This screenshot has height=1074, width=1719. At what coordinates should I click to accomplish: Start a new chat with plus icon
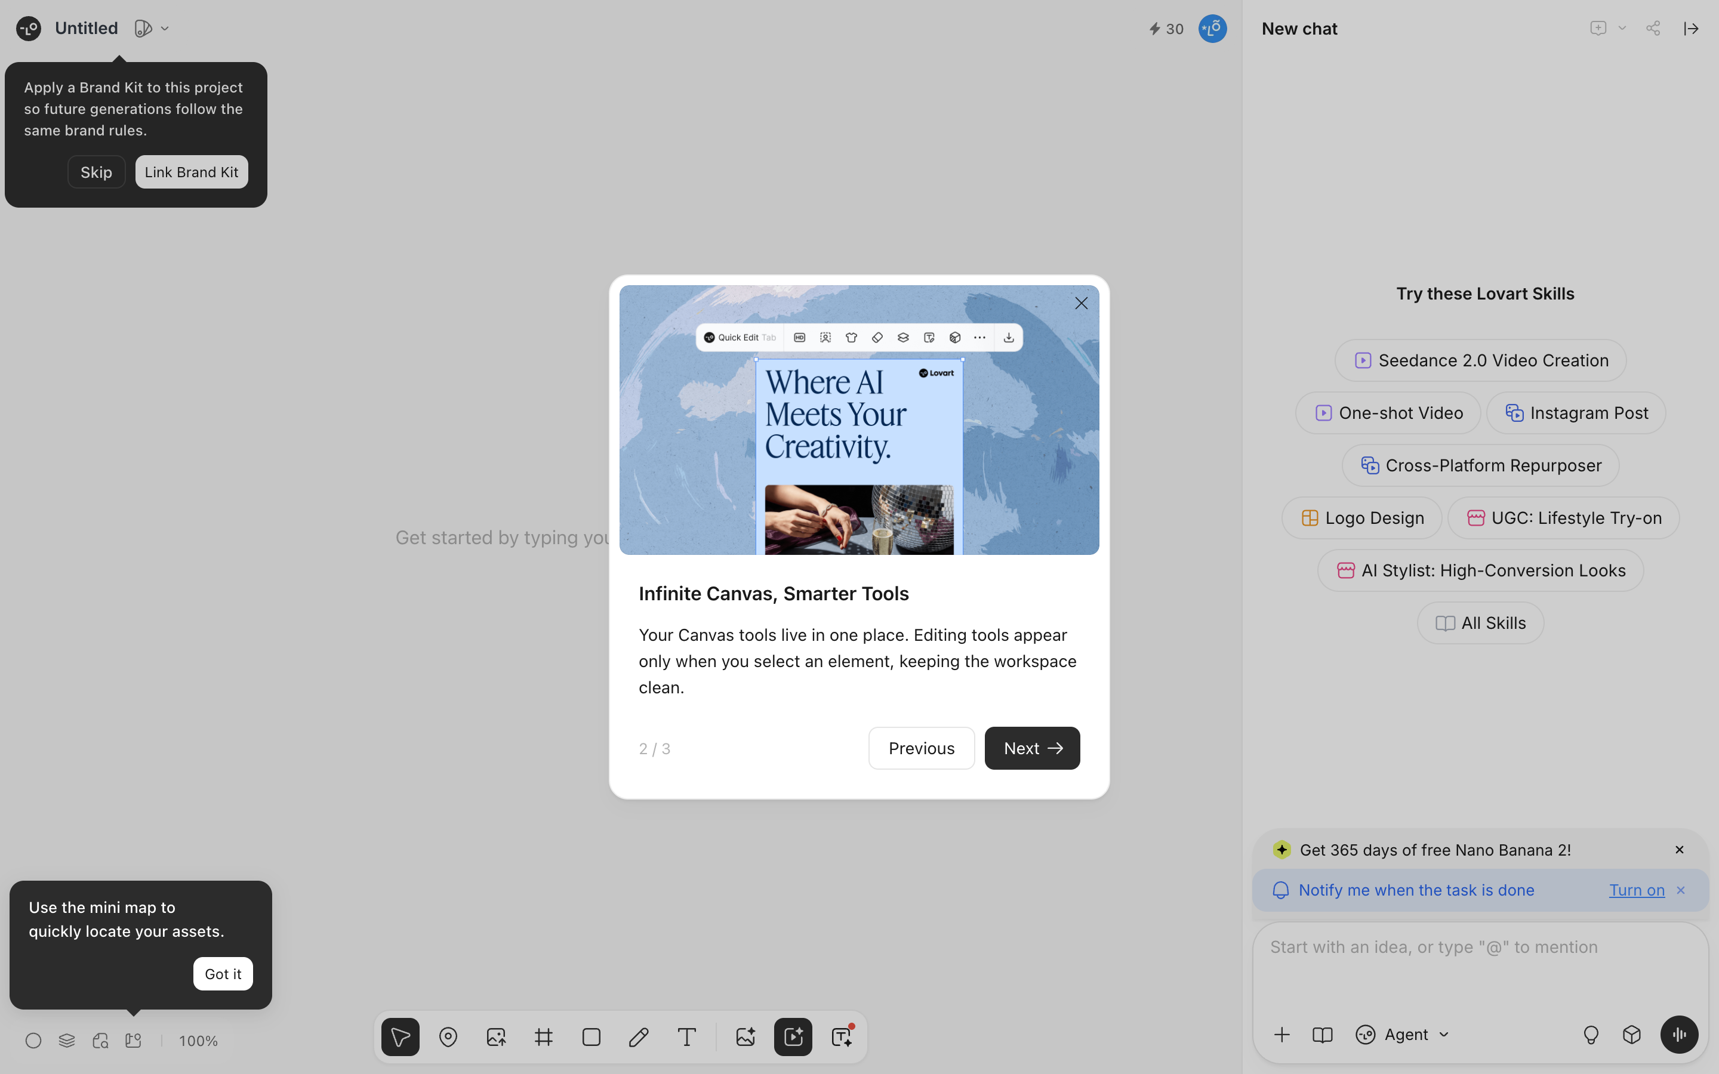pyautogui.click(x=1598, y=29)
